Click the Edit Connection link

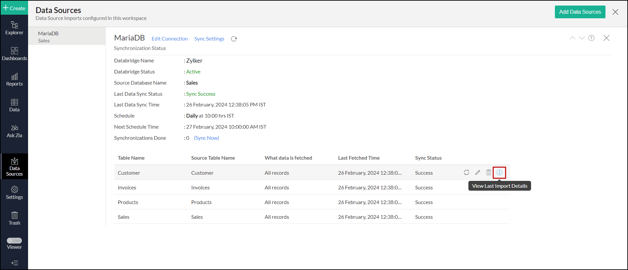(169, 39)
